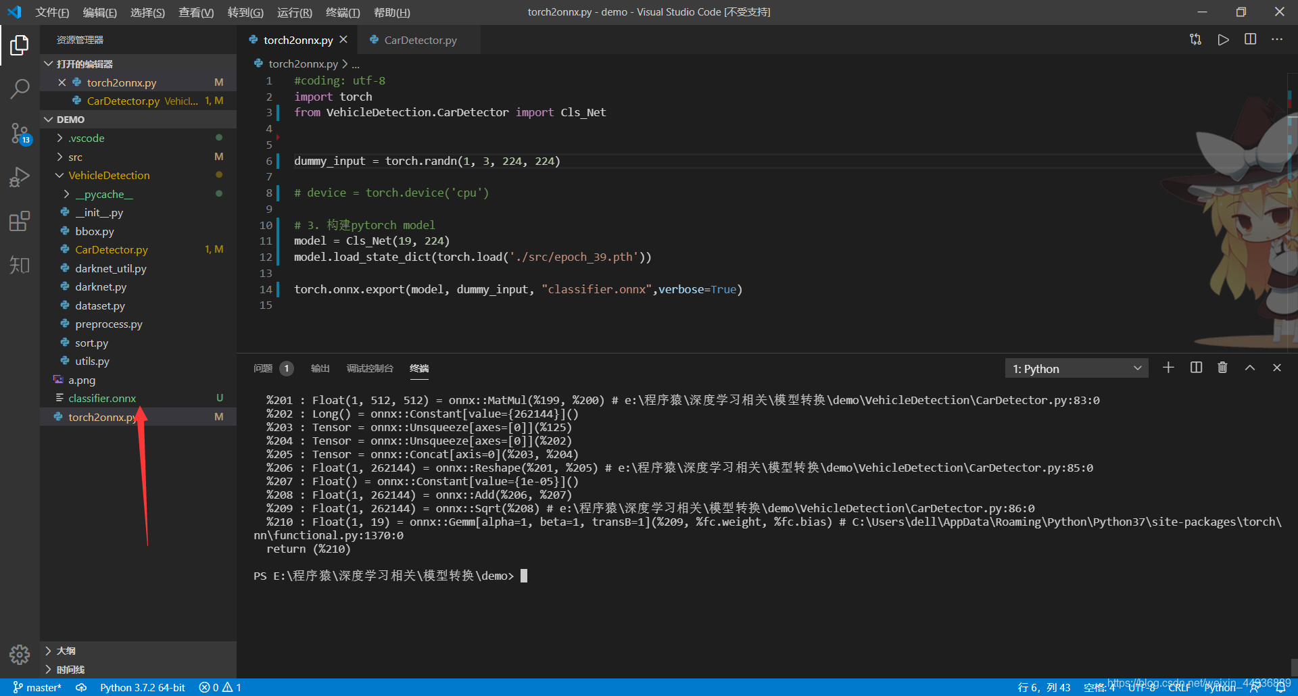Switch to the CarDetector.py editor tab
This screenshot has height=696, width=1298.
point(419,40)
